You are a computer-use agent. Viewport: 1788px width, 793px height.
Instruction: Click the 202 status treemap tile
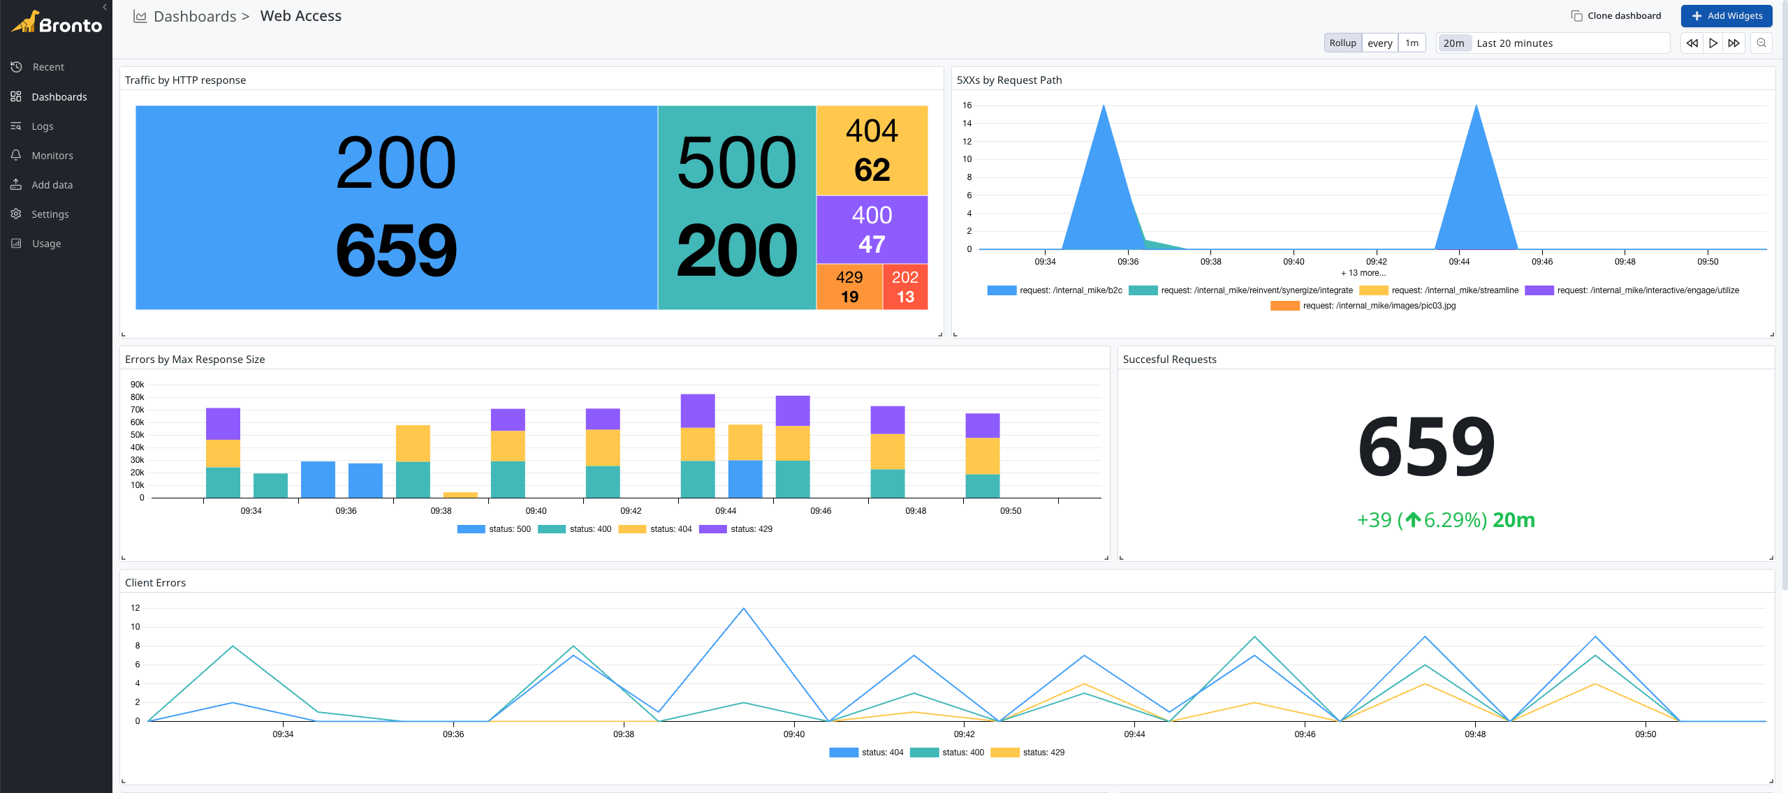tap(905, 286)
